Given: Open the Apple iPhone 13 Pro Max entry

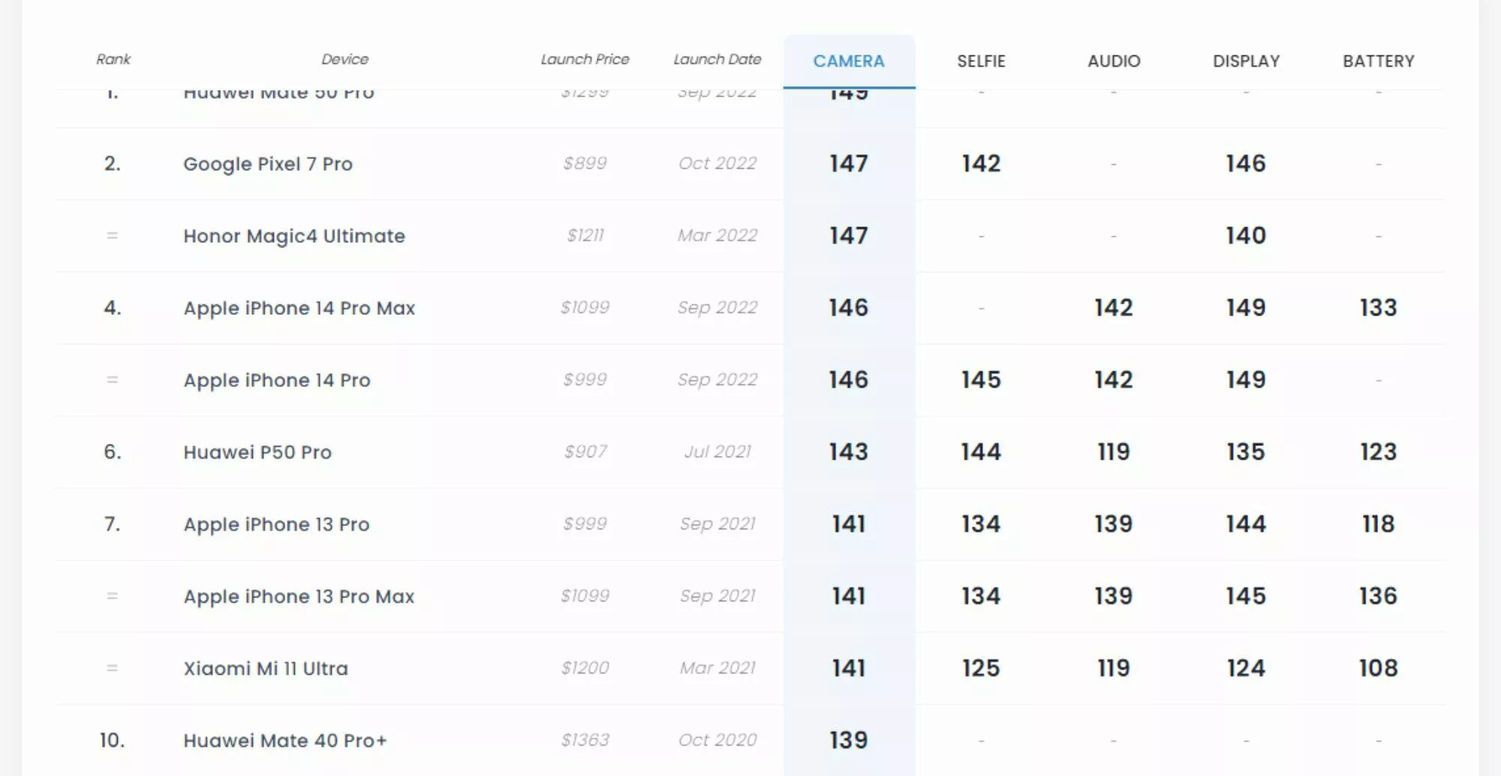Looking at the screenshot, I should 299,596.
